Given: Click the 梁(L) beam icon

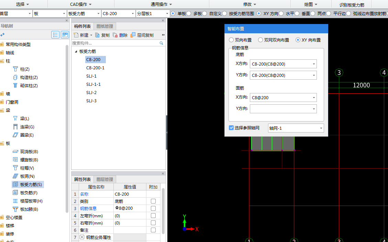Looking at the screenshot, I should click(x=15, y=118).
